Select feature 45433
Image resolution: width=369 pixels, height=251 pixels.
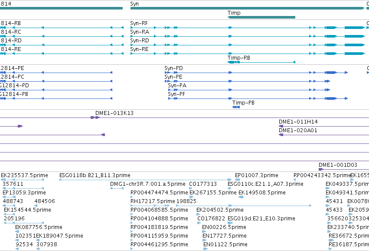tap(334, 210)
